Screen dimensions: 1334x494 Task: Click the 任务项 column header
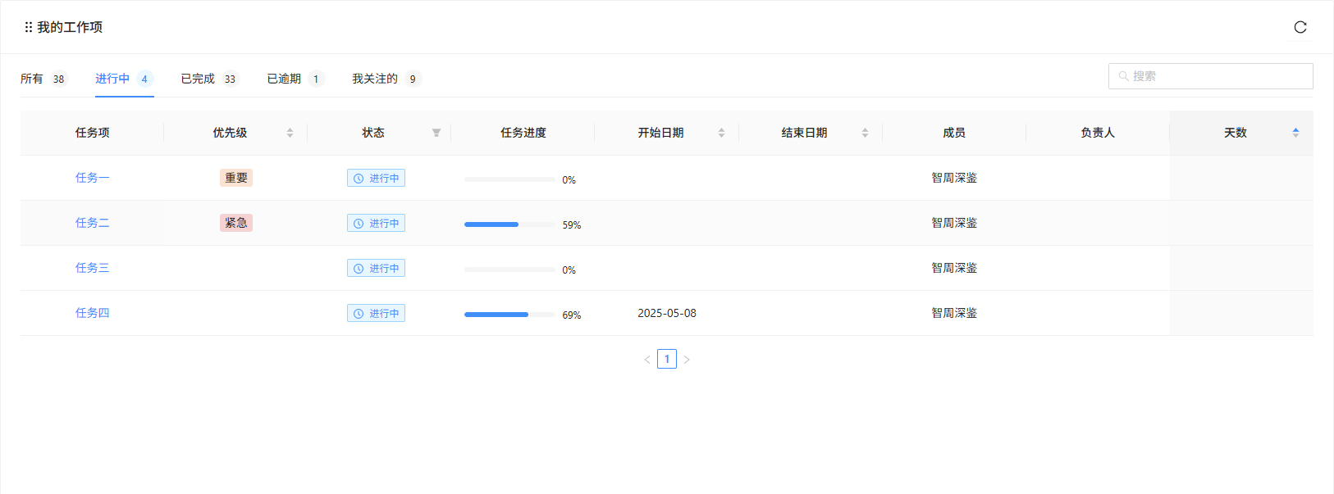coord(92,133)
